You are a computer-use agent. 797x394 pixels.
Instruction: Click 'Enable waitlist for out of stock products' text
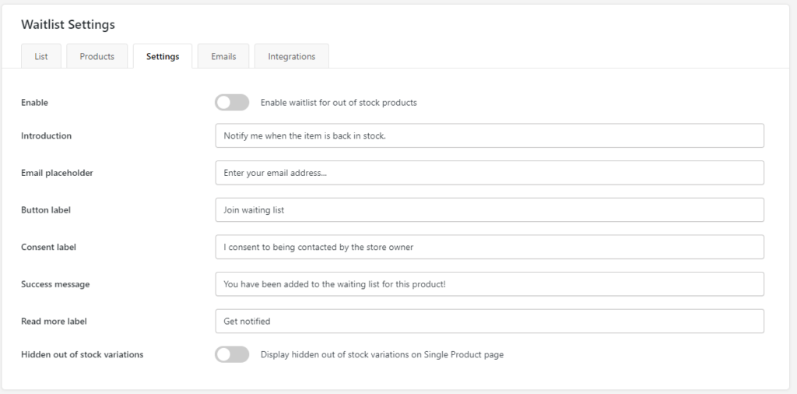coord(339,102)
